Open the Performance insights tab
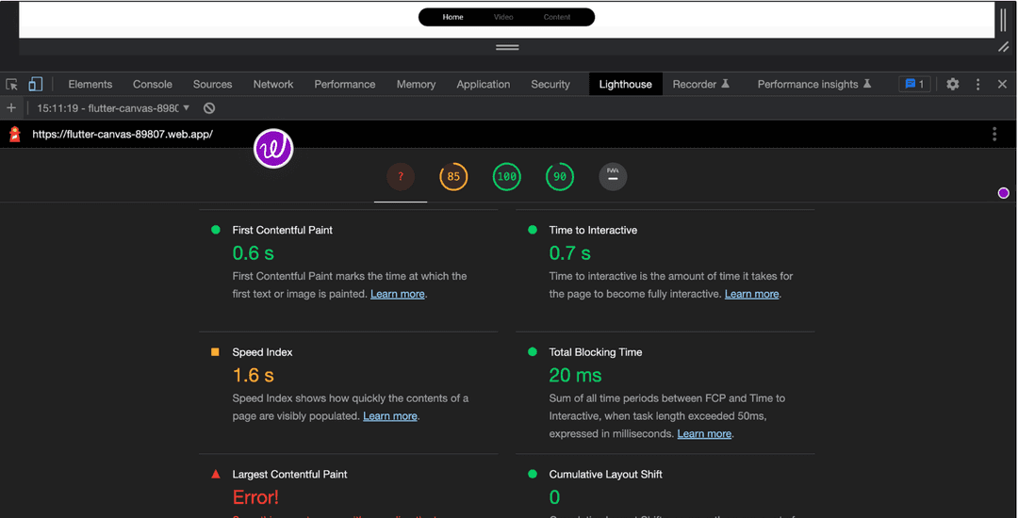The image size is (1018, 518). [813, 84]
